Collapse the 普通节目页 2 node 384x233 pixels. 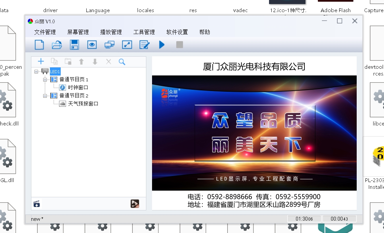pyautogui.click(x=45, y=96)
